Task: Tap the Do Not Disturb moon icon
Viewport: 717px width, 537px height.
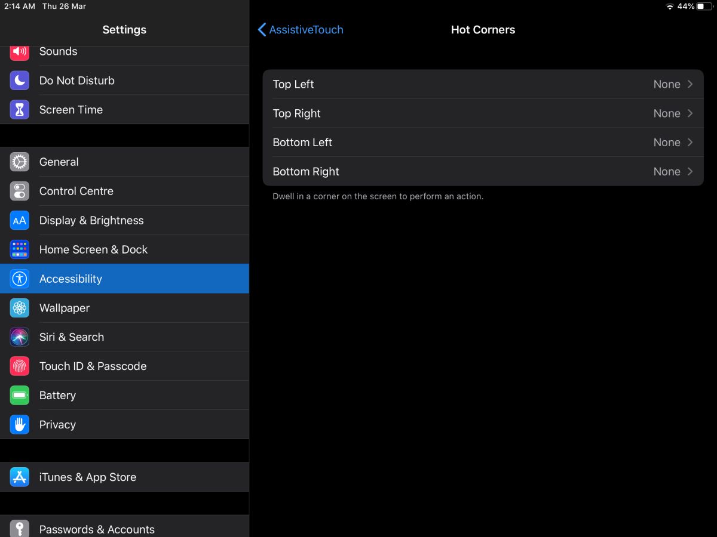Action: point(20,81)
